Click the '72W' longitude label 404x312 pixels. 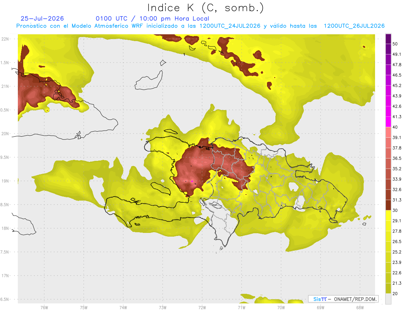202,307
